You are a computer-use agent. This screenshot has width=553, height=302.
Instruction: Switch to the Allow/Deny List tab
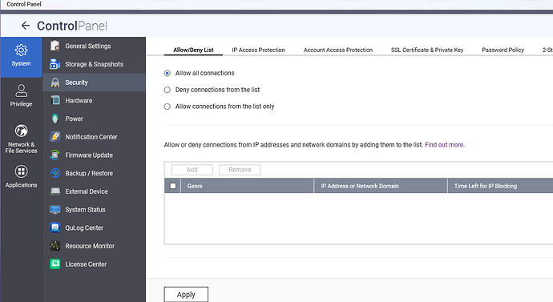193,50
